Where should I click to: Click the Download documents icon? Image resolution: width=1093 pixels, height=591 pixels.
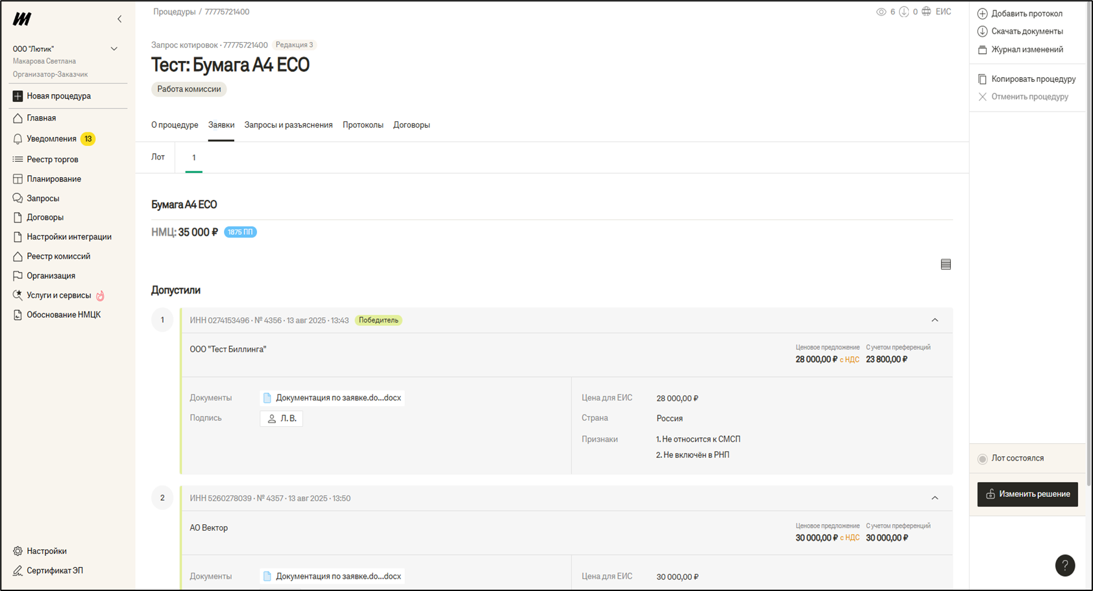983,31
